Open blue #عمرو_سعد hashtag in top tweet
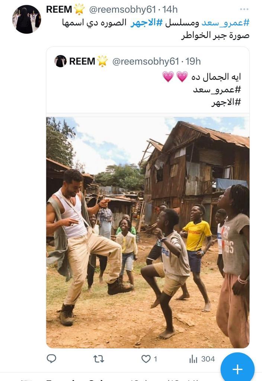 click(x=225, y=23)
